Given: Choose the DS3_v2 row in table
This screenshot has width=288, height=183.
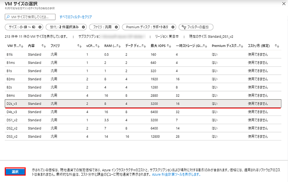Looking at the screenshot, I should [77, 136].
